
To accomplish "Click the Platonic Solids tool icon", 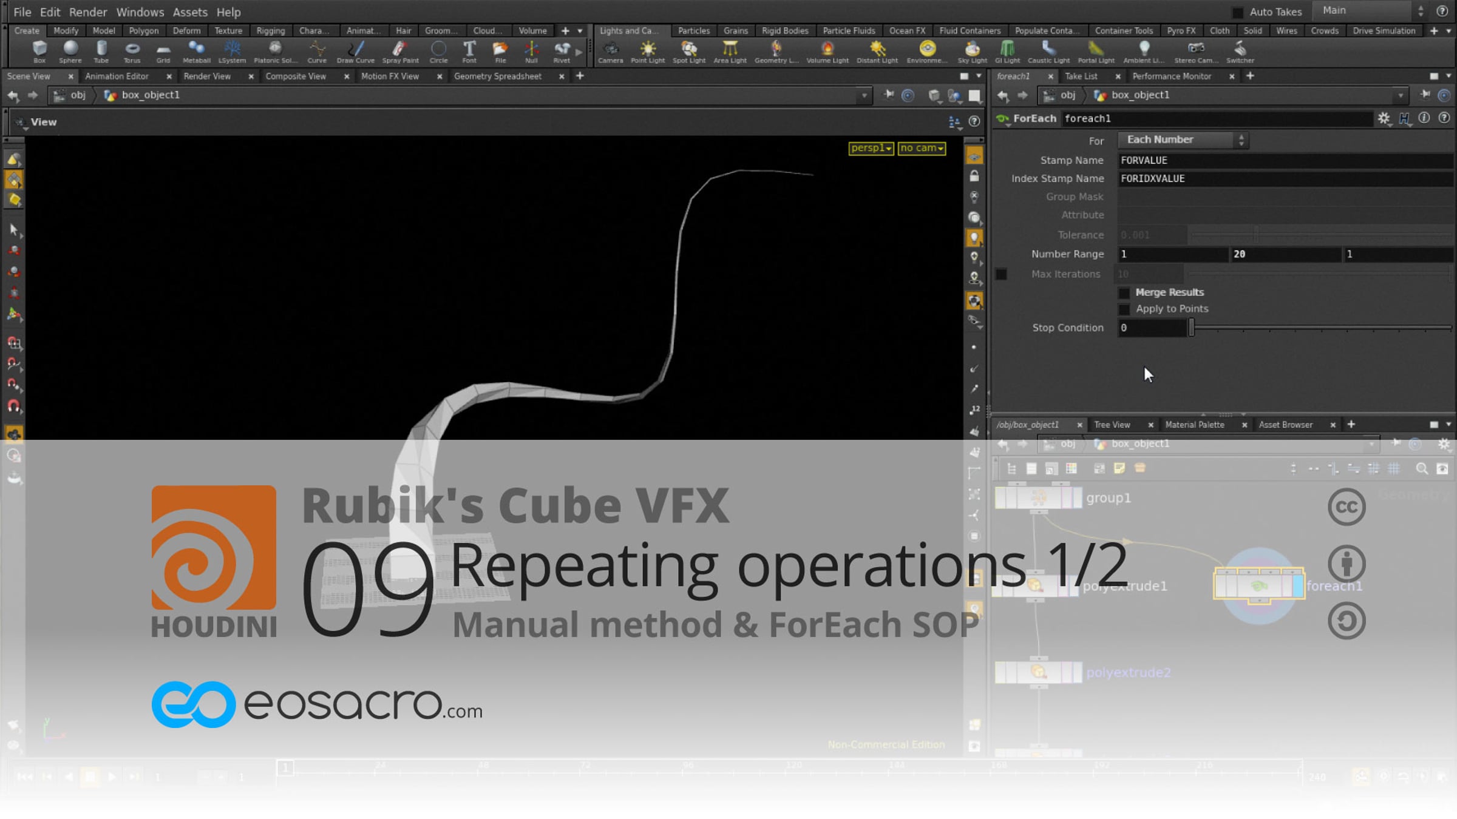I will coord(275,50).
